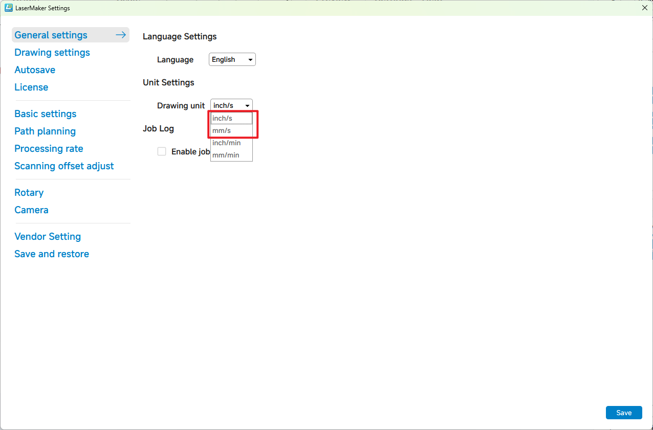Choose mm/min from the unit list
Screen dimensions: 653x430
231,155
